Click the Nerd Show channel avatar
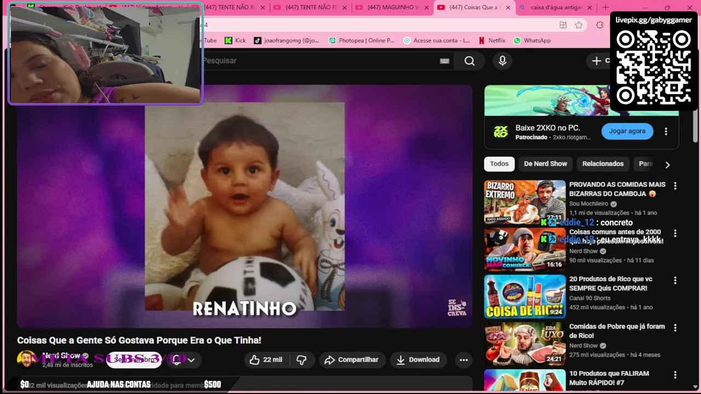The height and width of the screenshot is (394, 701). [x=26, y=360]
